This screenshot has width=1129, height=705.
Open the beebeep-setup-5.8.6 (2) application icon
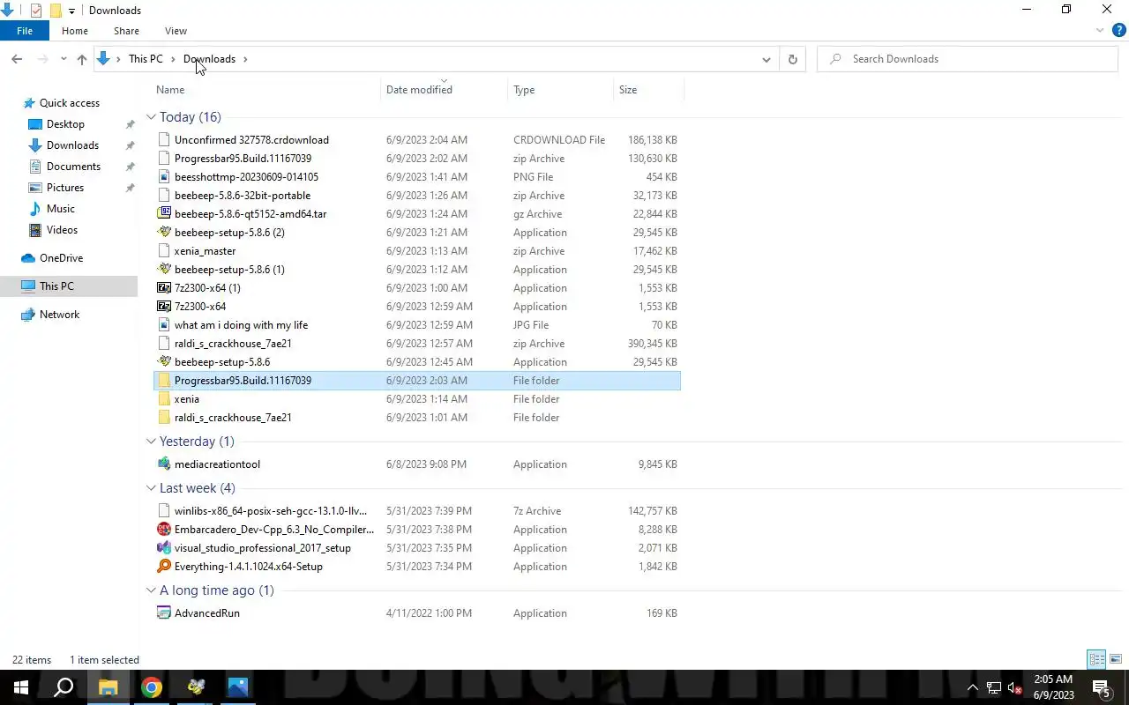pyautogui.click(x=163, y=233)
